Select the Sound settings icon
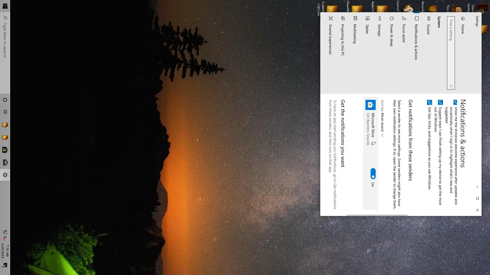 click(429, 18)
